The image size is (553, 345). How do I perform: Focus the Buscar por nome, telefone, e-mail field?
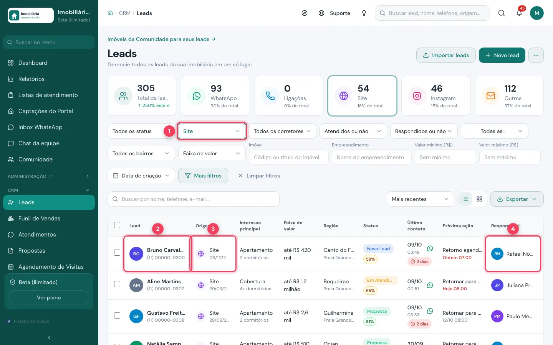point(194,199)
